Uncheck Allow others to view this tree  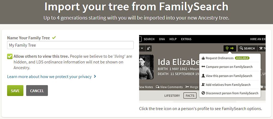click(10, 56)
